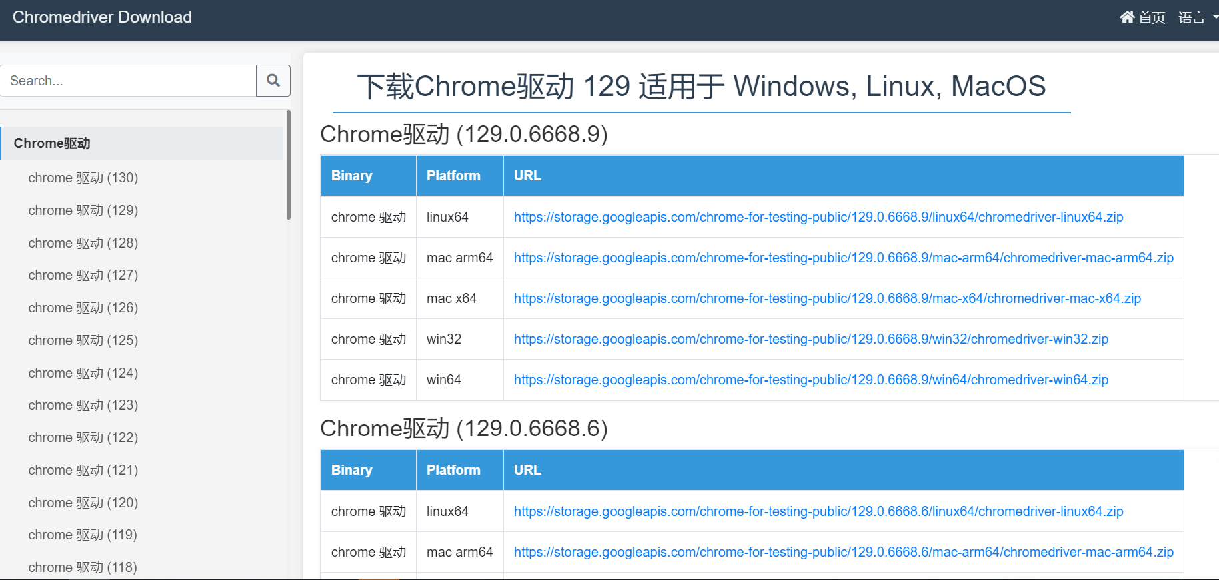The image size is (1219, 580).
Task: Click the Chrome驱动 (129.0.6668.9) section heading
Action: click(464, 134)
